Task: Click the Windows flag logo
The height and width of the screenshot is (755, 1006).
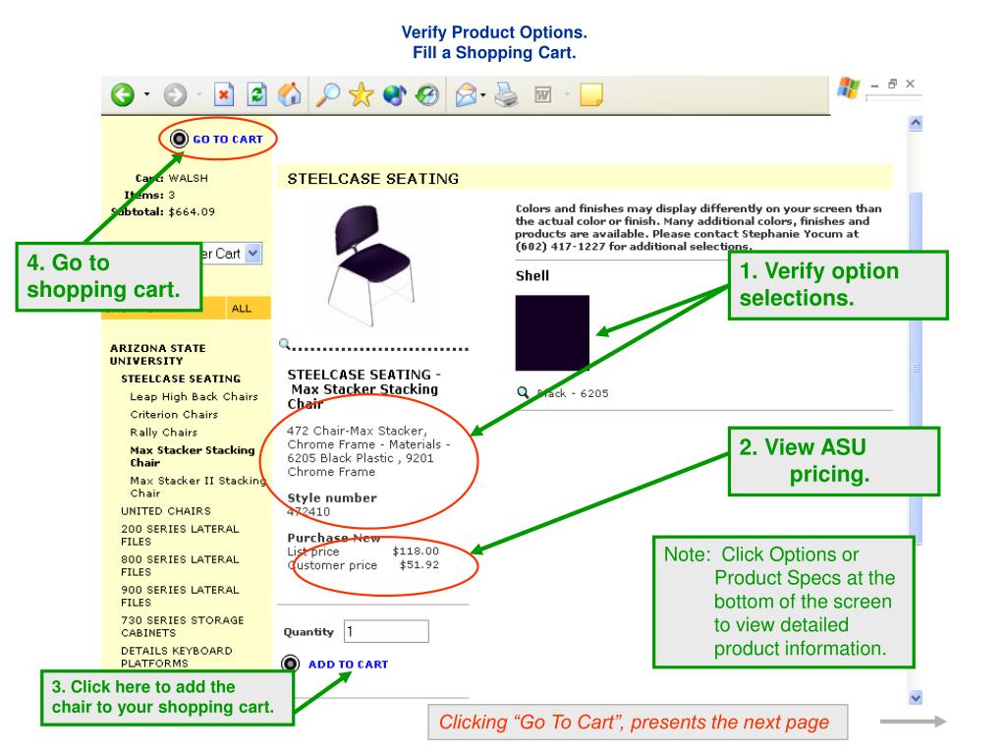Action: (848, 87)
